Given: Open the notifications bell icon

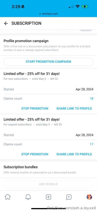Looking at the screenshot, I should click(28, 197).
